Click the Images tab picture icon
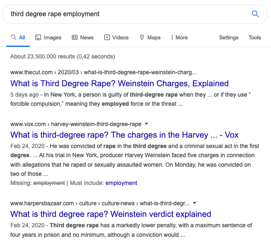This screenshot has width=271, height=248. pyautogui.click(x=38, y=37)
